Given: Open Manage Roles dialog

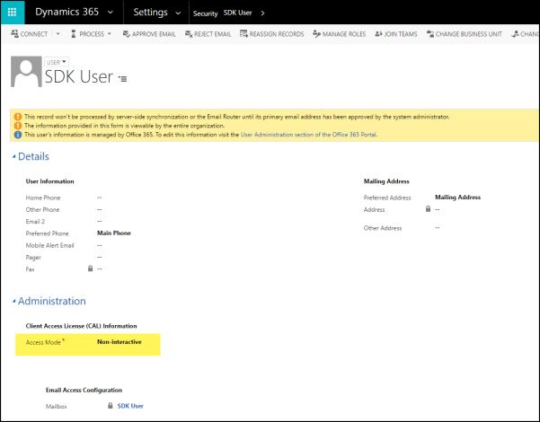Looking at the screenshot, I should (338, 34).
